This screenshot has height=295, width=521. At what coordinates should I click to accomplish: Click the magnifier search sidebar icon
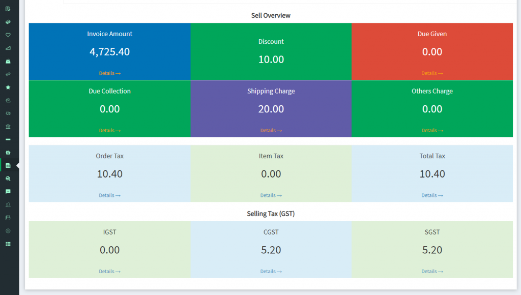[x=8, y=179]
